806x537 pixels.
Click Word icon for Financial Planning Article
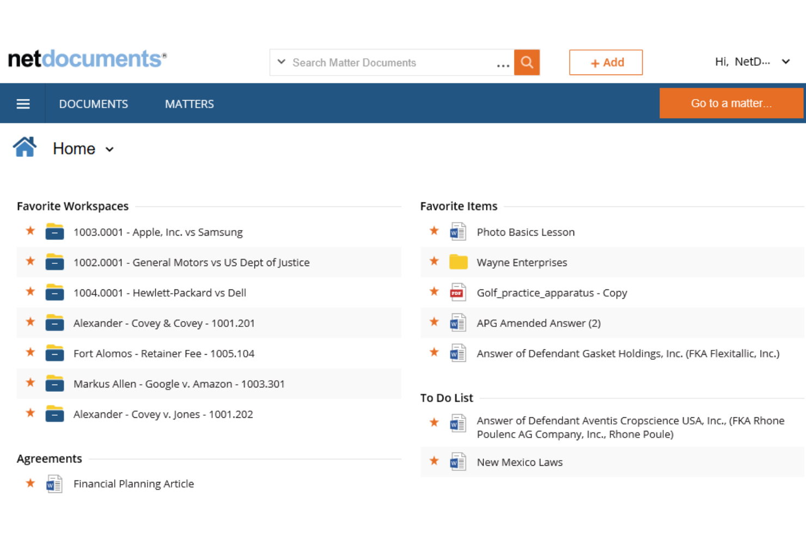coord(54,484)
